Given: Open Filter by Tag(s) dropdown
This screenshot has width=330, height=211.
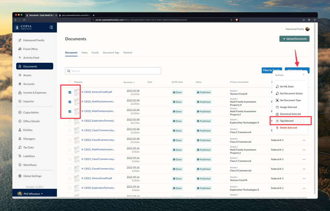Looking at the screenshot, I should [x=271, y=70].
